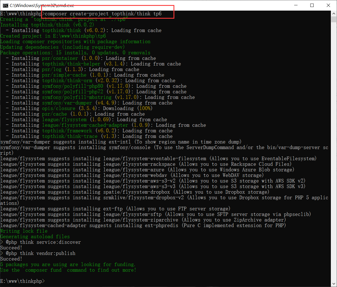This screenshot has width=337, height=287.
Task: Minimize the cmd.exe window
Action: (296, 5)
